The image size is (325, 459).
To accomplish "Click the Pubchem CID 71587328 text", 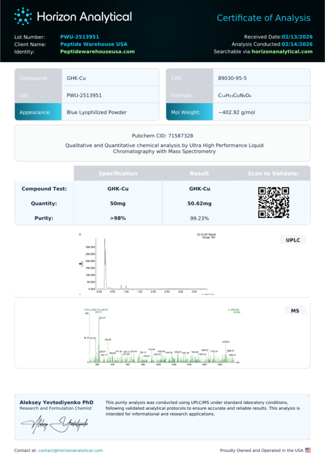I will [x=162, y=136].
